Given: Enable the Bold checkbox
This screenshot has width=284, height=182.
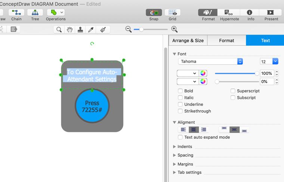Looking at the screenshot, I should (180, 91).
